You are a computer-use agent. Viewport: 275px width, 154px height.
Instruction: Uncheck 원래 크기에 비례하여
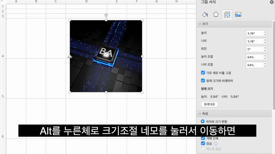(x=203, y=81)
